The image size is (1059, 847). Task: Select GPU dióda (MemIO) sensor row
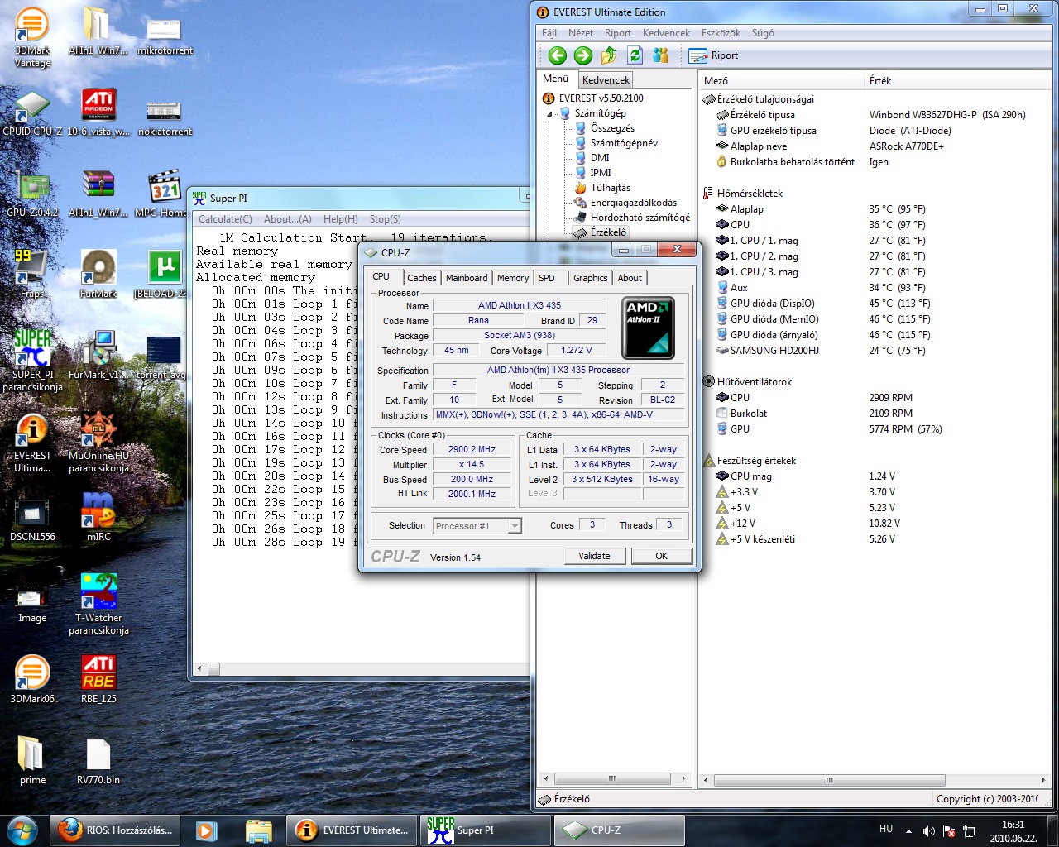[x=875, y=319]
